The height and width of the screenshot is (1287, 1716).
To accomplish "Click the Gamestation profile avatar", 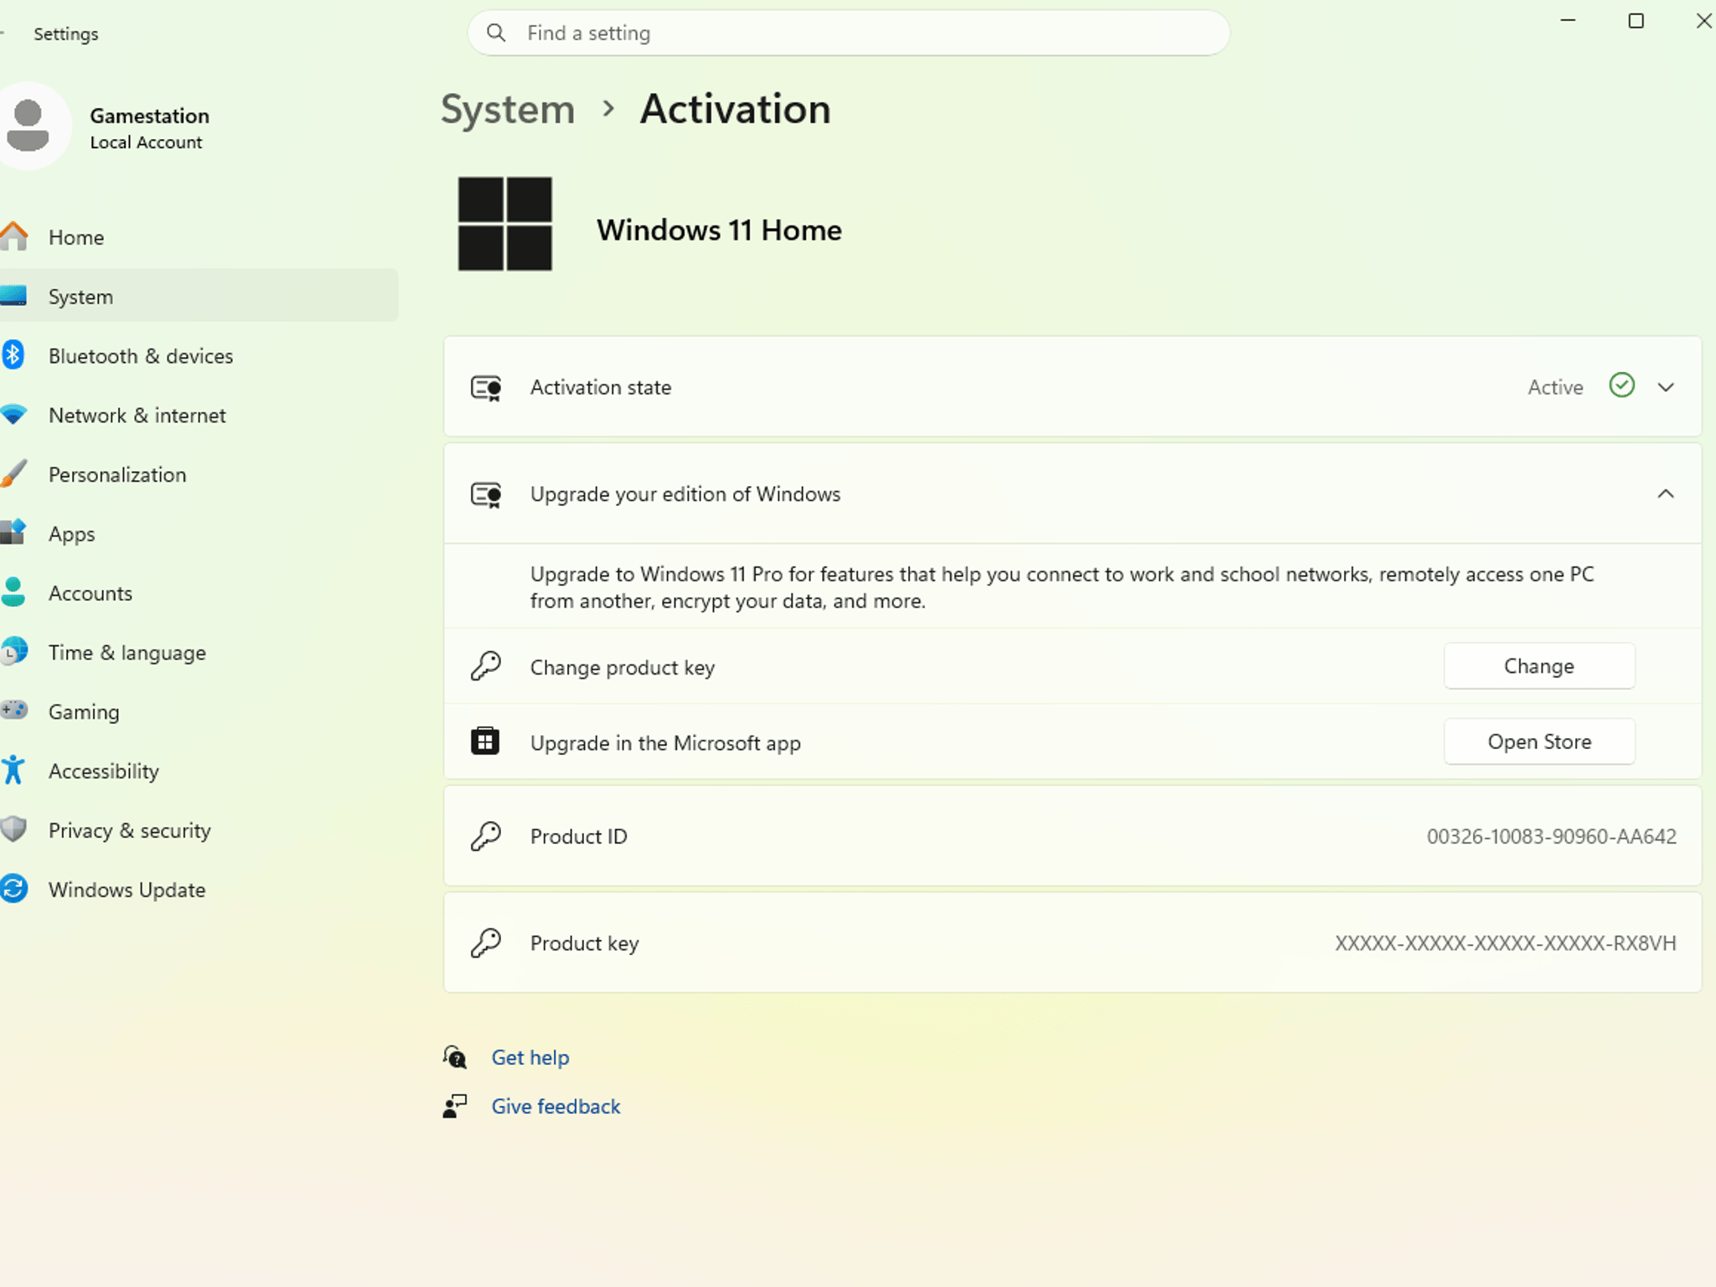I will click(30, 126).
